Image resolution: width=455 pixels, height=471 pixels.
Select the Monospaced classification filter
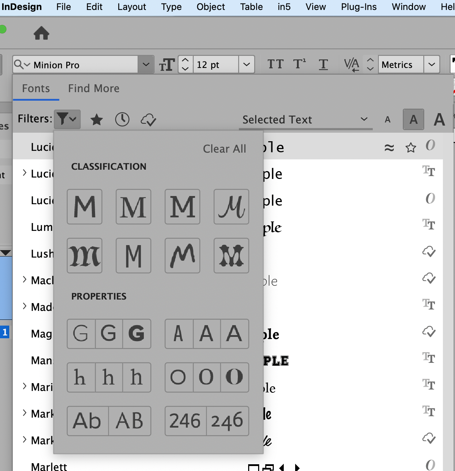coord(134,256)
